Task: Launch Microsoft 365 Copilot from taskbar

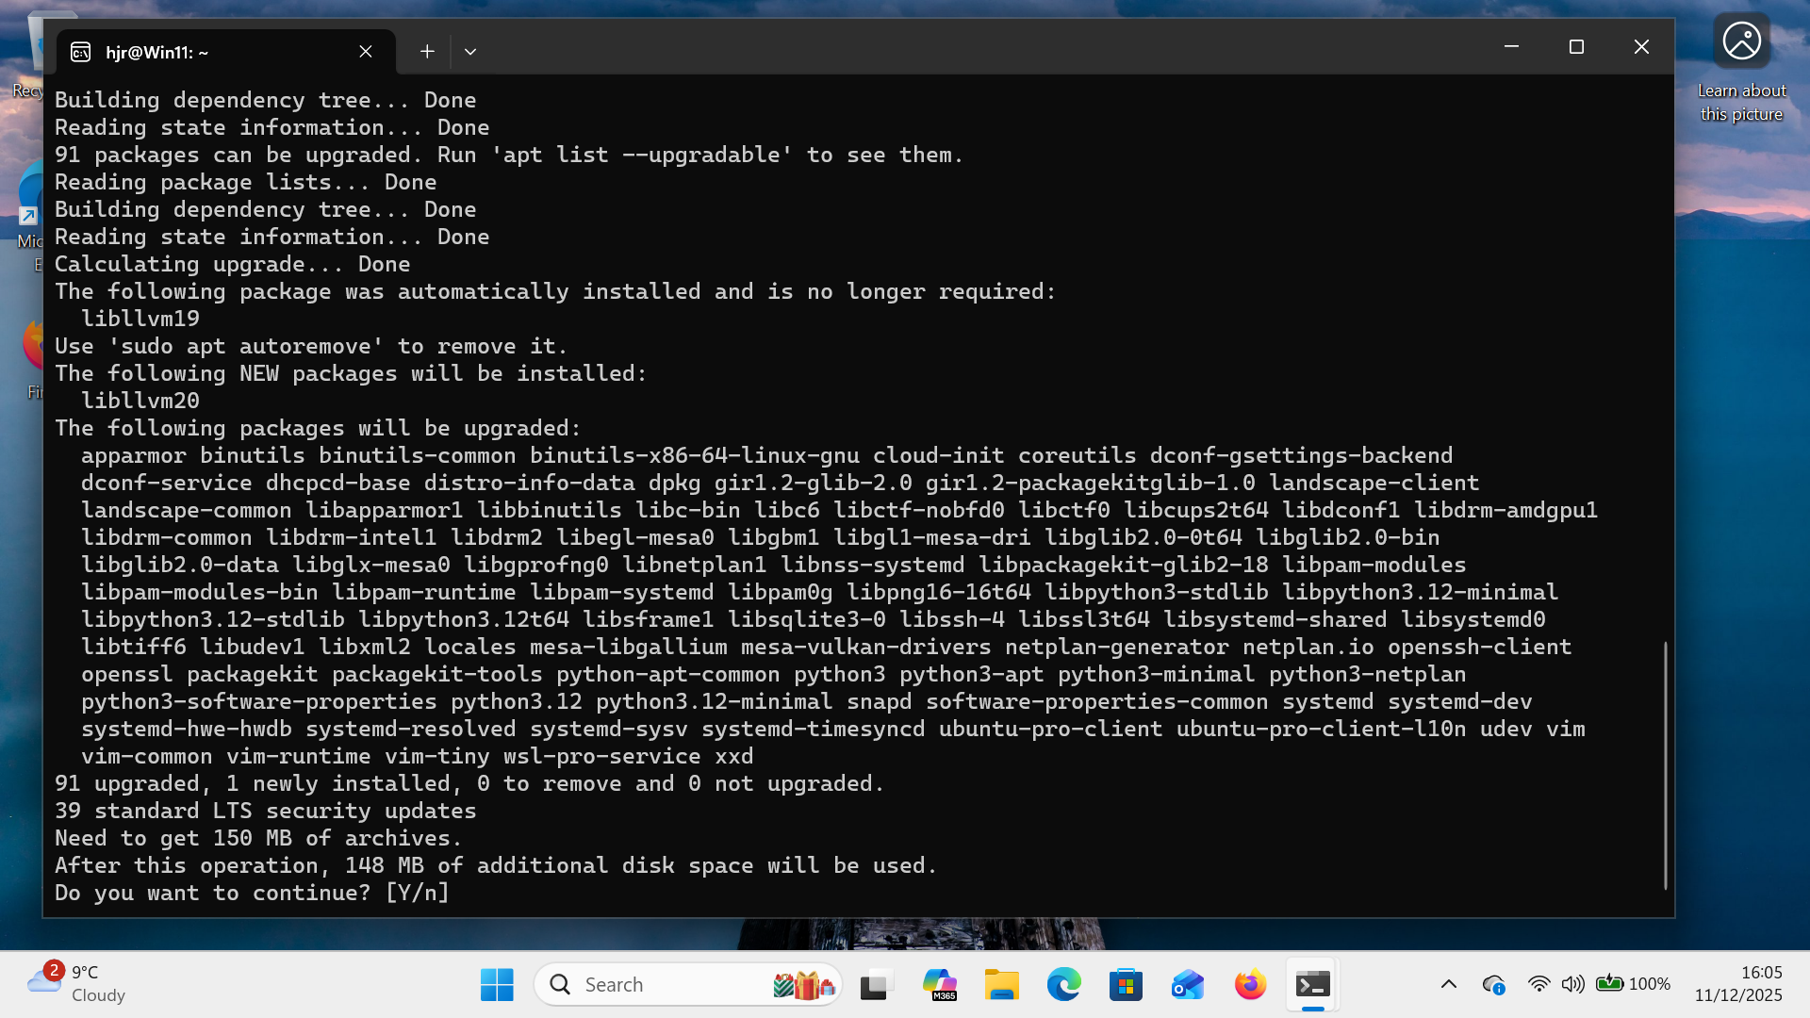Action: point(939,985)
